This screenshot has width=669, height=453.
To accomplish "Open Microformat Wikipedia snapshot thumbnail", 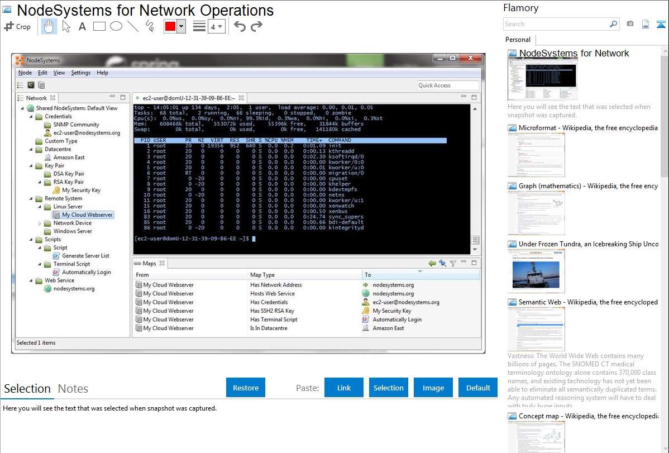I will click(x=536, y=155).
